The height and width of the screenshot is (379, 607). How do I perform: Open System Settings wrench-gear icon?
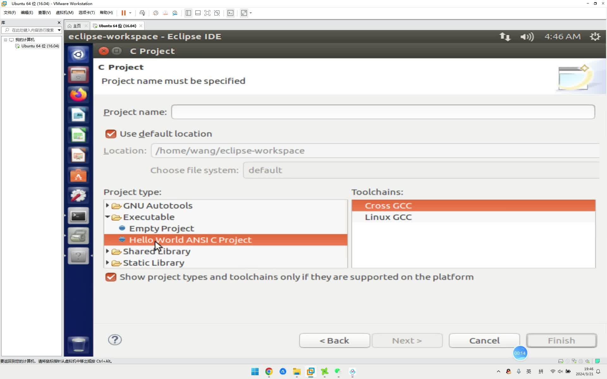point(78,196)
